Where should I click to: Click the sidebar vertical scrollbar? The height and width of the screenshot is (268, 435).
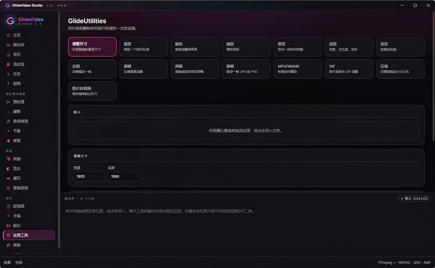(59, 130)
